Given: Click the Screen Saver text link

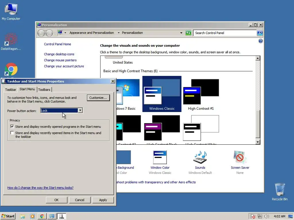Looking at the screenshot, I should pos(240,168).
